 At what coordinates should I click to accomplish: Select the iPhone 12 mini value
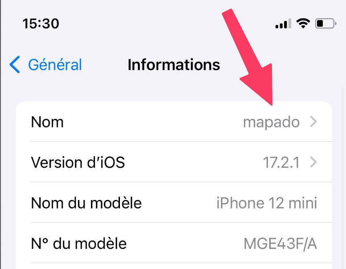267,203
